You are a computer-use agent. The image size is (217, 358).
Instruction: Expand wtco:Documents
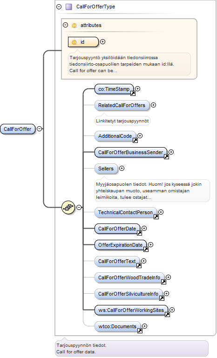pos(145,326)
